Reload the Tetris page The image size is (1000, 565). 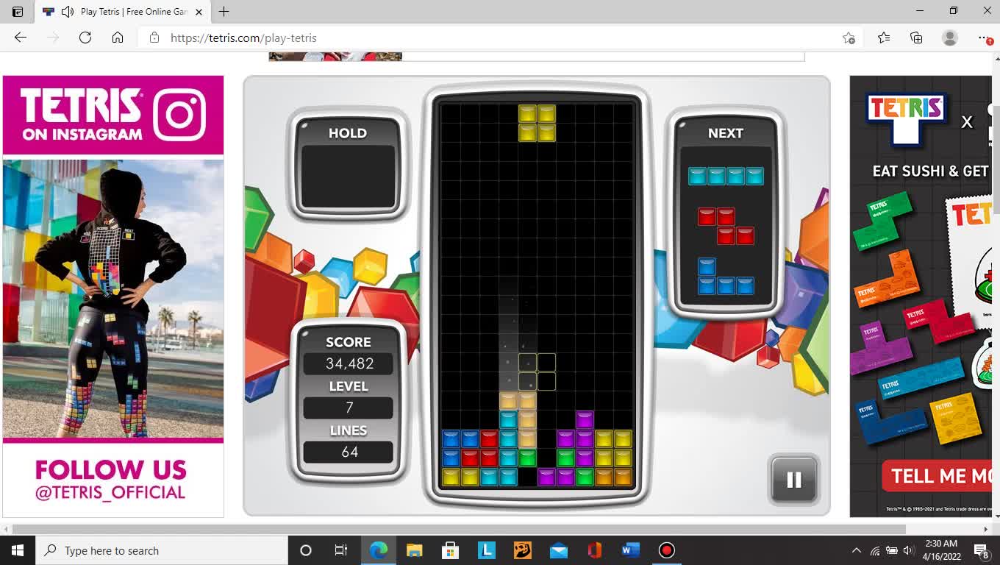85,38
